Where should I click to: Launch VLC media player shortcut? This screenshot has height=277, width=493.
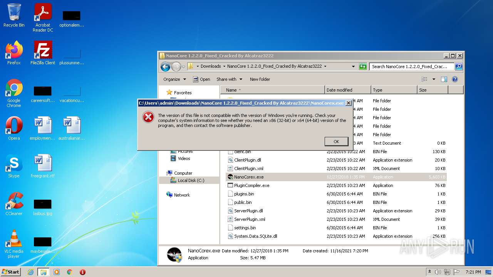[14, 244]
